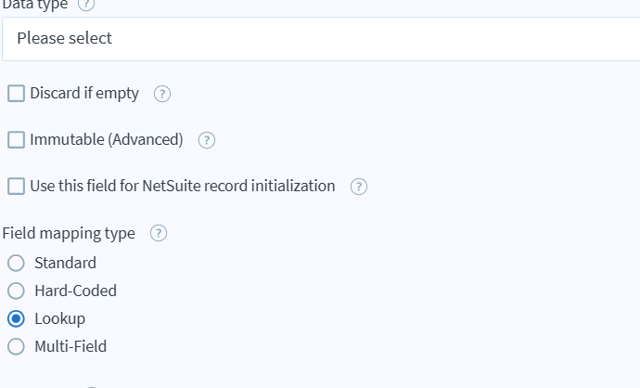Click 'Use this field for NetSuite' label text
Image resolution: width=640 pixels, height=388 pixels.
tap(183, 186)
